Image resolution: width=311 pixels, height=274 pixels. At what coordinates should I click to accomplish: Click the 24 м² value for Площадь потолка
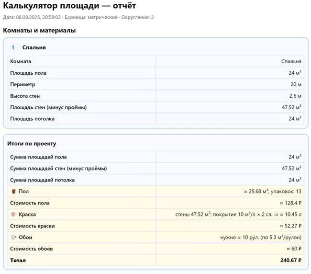point(295,119)
